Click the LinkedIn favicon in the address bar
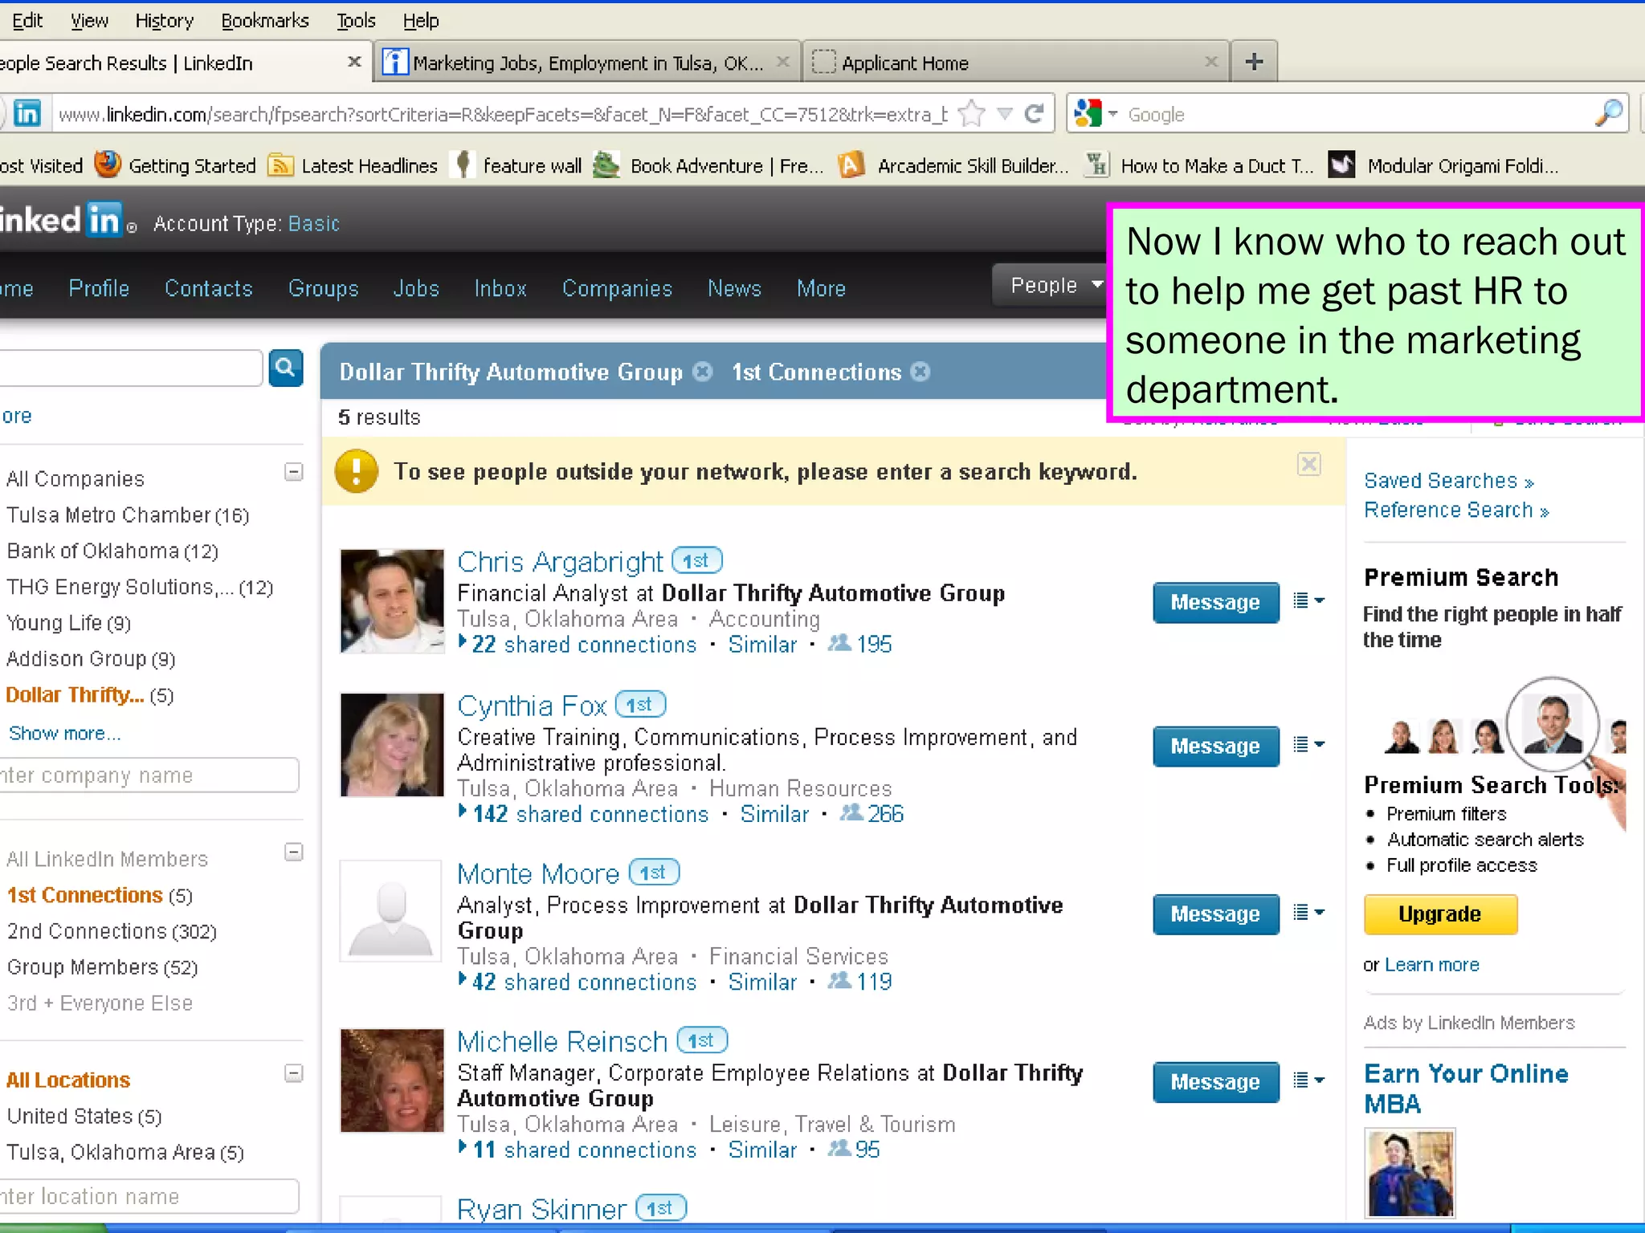Viewport: 1645px width, 1233px height. coord(27,114)
